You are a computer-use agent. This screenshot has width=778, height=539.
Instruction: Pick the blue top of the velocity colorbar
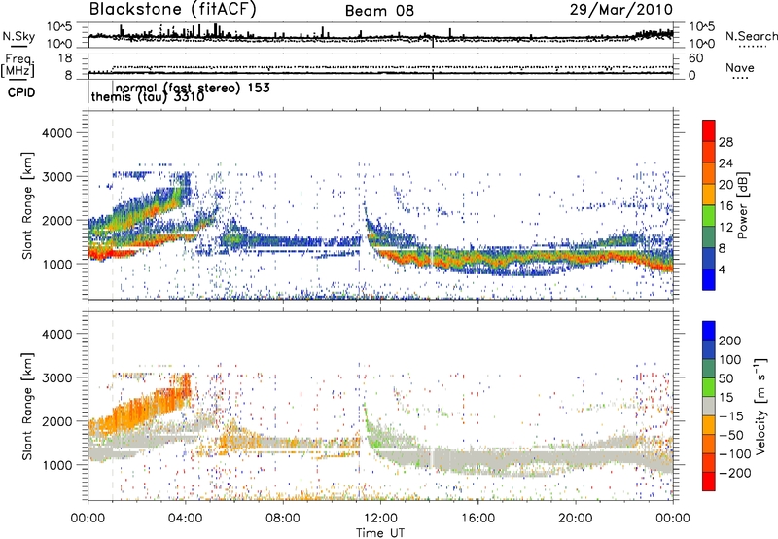click(709, 331)
